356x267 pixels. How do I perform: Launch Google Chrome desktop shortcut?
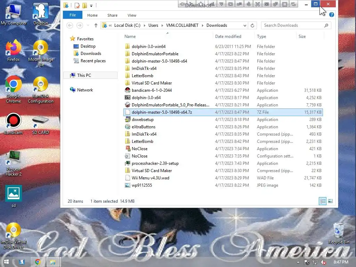(14, 90)
